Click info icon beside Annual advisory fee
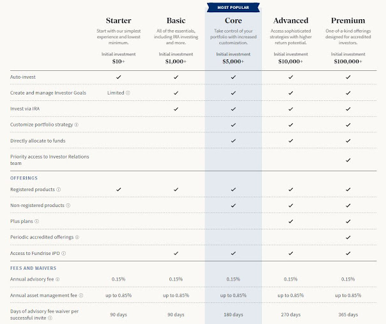 (58, 279)
